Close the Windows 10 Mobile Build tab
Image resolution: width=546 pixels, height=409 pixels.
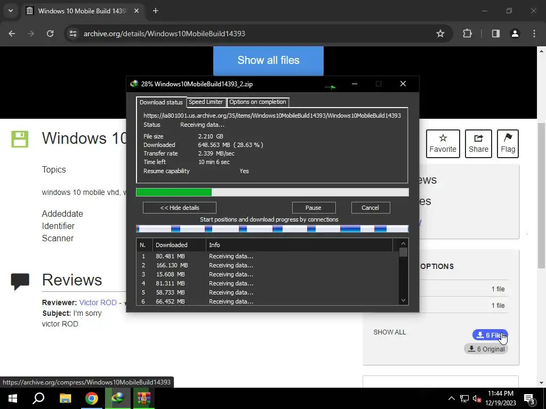click(136, 11)
